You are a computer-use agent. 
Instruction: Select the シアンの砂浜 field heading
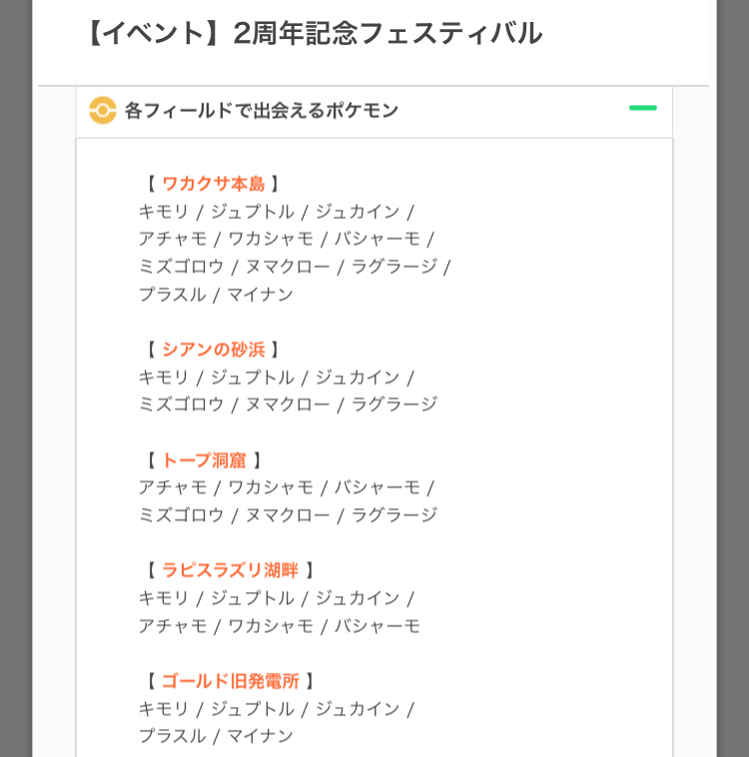point(214,350)
